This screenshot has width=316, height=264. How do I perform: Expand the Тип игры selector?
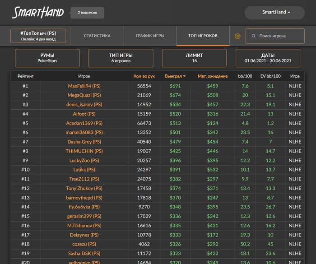(121, 58)
